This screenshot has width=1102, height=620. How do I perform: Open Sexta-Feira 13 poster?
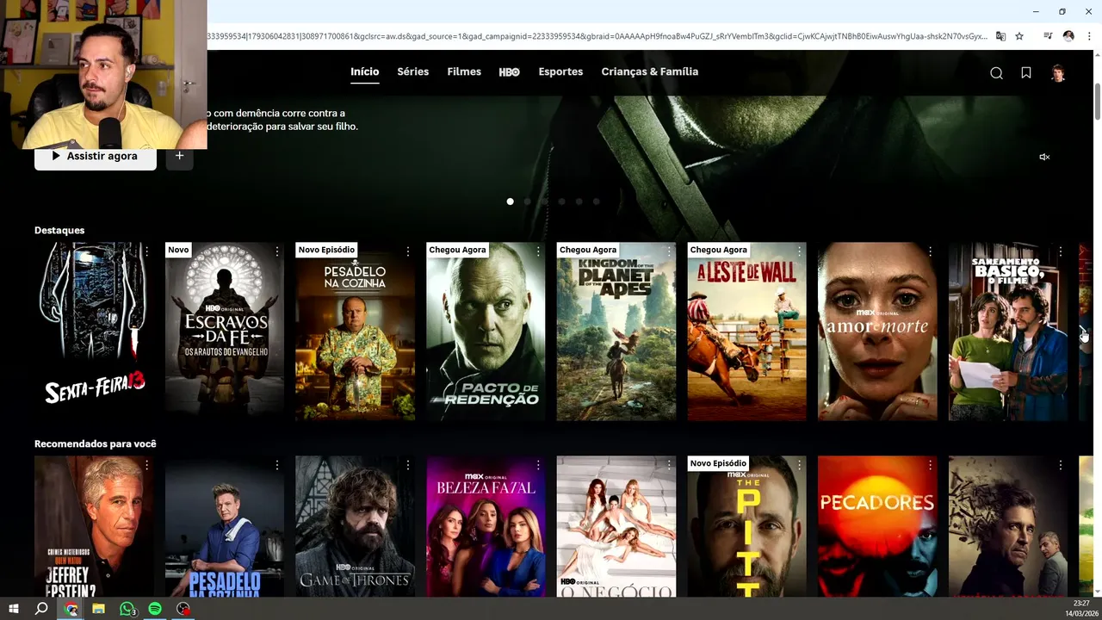pos(94,332)
